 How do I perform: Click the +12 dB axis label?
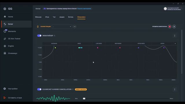coord(40,48)
